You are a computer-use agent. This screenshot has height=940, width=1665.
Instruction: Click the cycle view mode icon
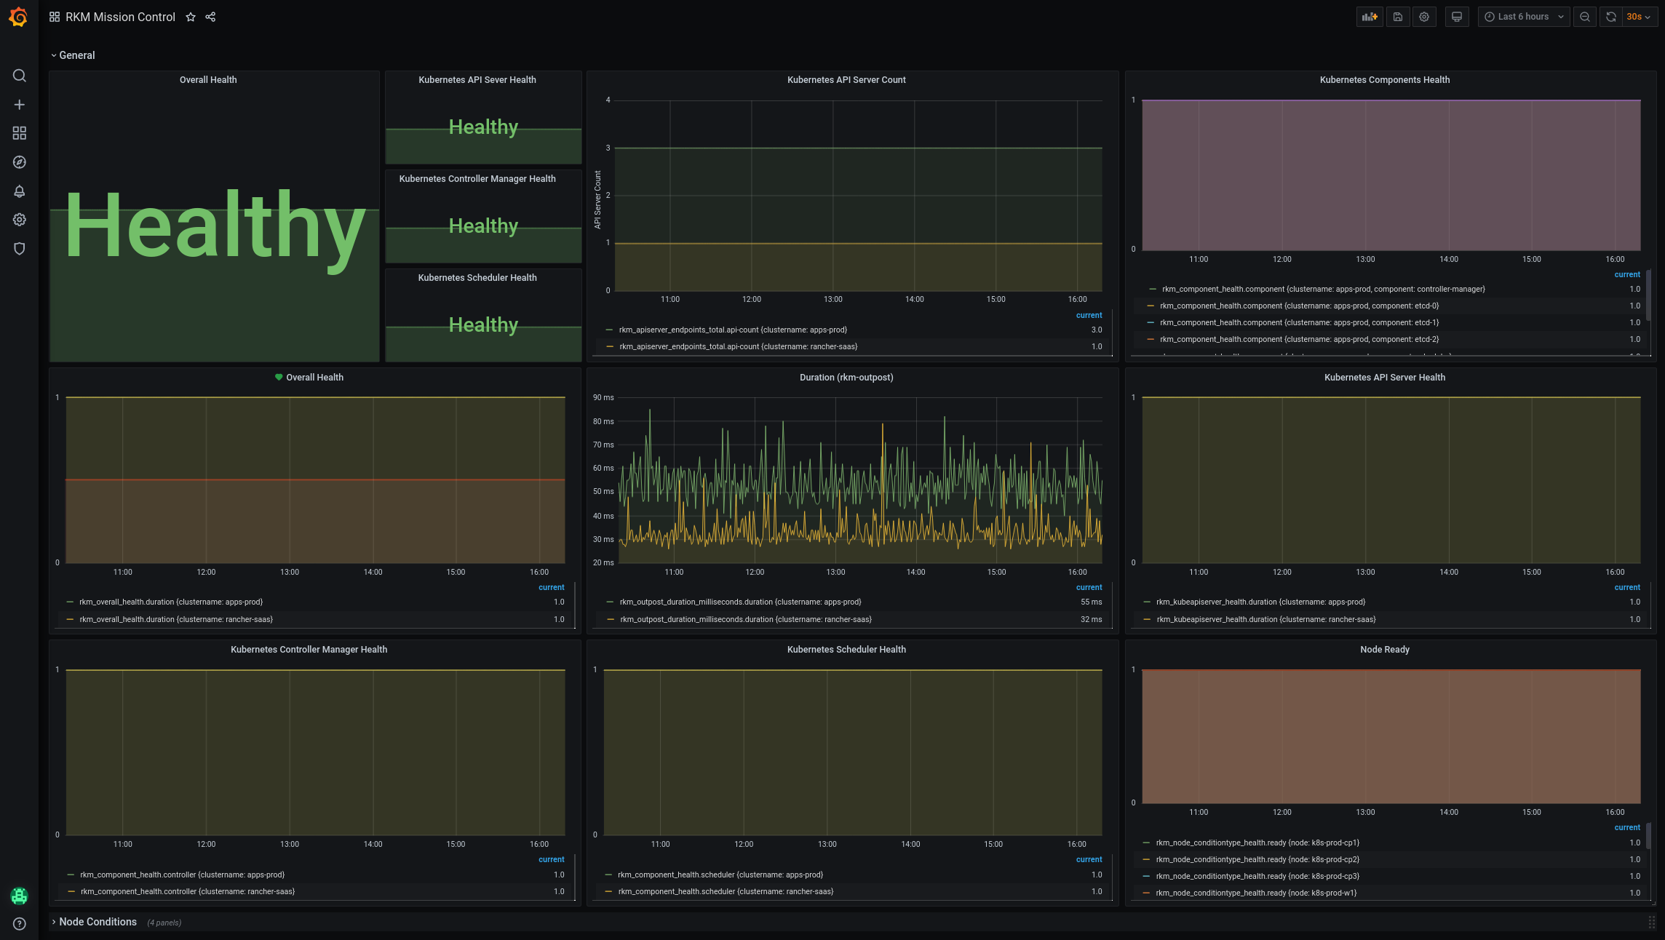pos(1458,17)
